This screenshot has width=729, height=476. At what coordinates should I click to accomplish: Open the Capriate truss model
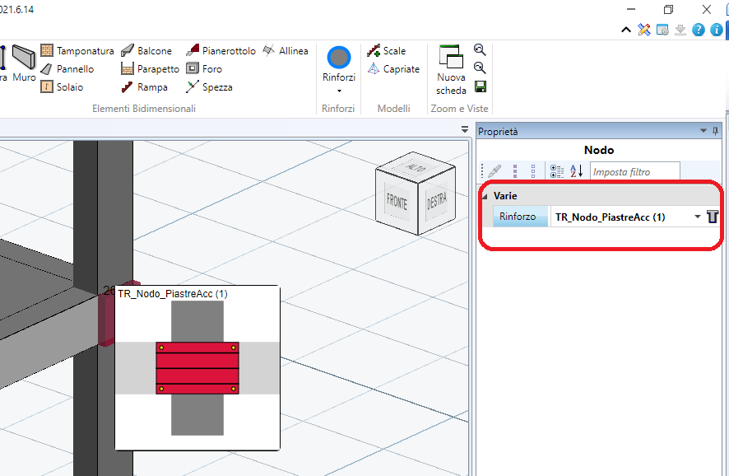click(393, 69)
